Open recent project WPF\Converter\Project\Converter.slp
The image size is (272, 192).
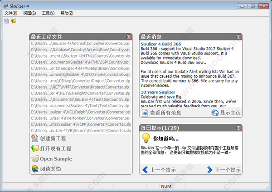[x=81, y=87]
